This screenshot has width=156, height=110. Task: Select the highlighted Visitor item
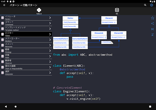tap(26, 34)
